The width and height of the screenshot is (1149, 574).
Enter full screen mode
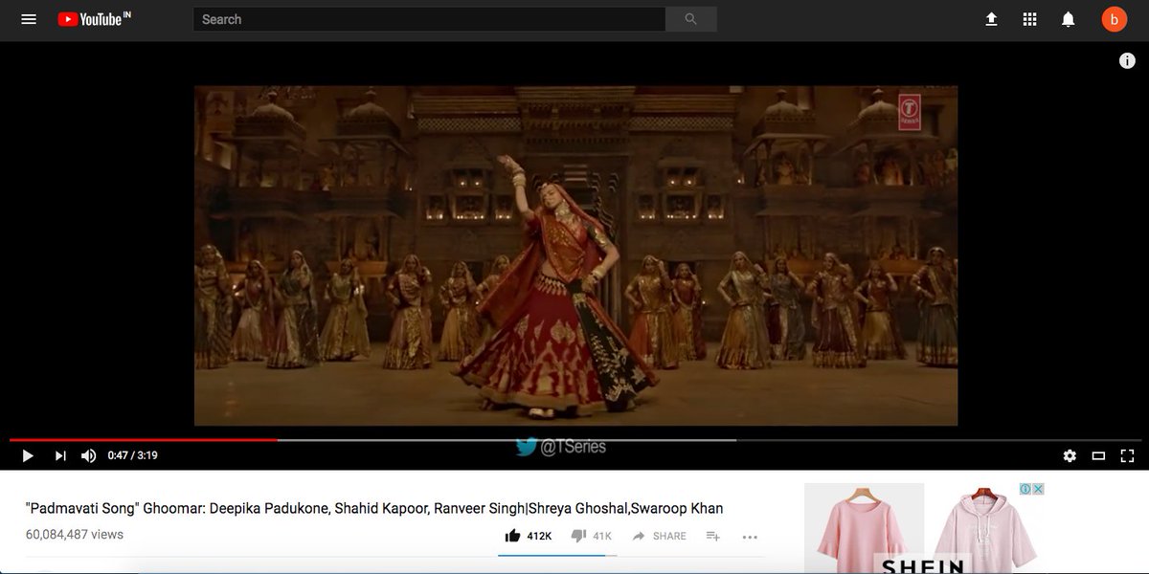coord(1127,456)
